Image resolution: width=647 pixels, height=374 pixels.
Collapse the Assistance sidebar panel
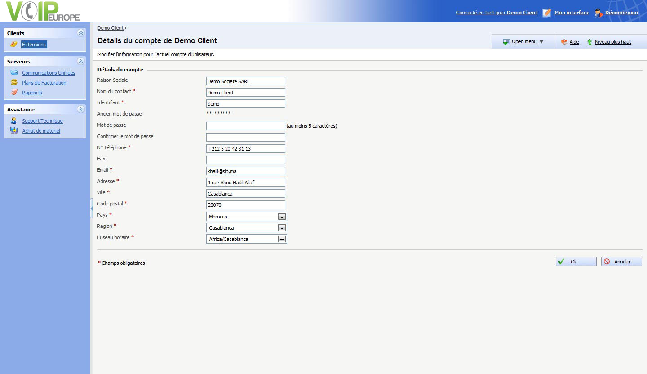tap(80, 109)
